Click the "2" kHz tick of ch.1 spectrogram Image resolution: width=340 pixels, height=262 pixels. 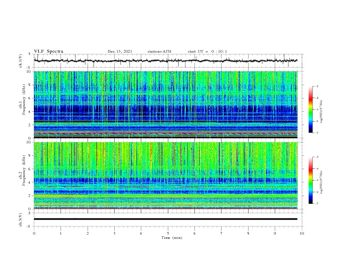pyautogui.click(x=30, y=125)
